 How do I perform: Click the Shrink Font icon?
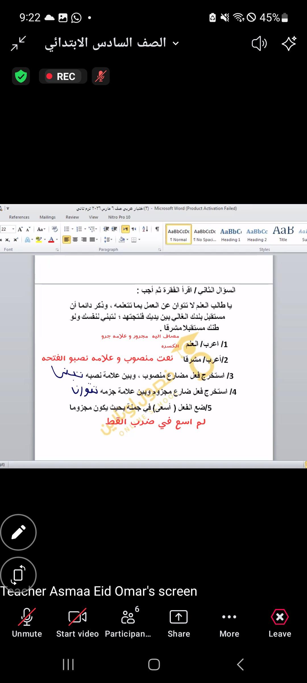pos(28,229)
